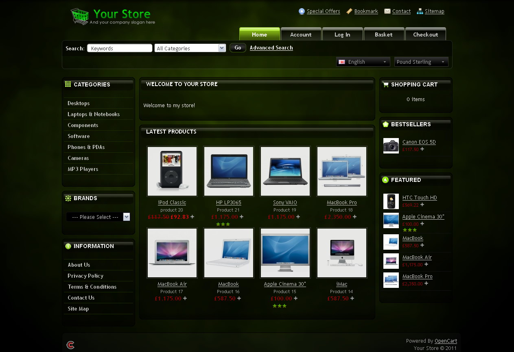The height and width of the screenshot is (352, 514).
Task: Go to the Home tab
Action: click(260, 34)
